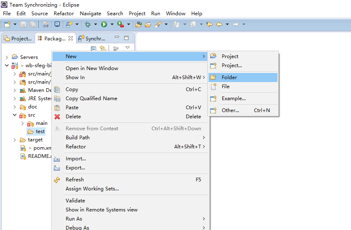The height and width of the screenshot is (230, 351).
Task: Minimize the Package Explorer view panel
Action: pos(117,37)
